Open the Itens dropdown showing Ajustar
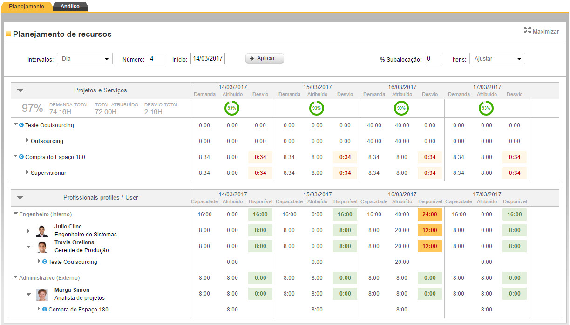The width and height of the screenshot is (570, 325). [x=497, y=59]
